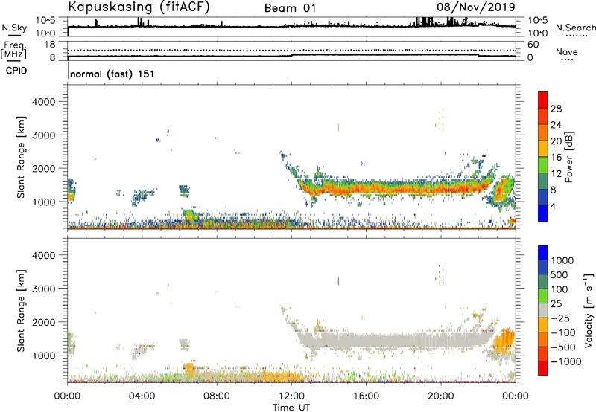Click the plot title Kapuskasing (fitACF)
596x412 pixels.
[x=139, y=7]
